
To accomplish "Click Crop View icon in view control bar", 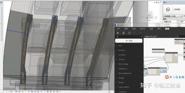I will pos(32,91).
